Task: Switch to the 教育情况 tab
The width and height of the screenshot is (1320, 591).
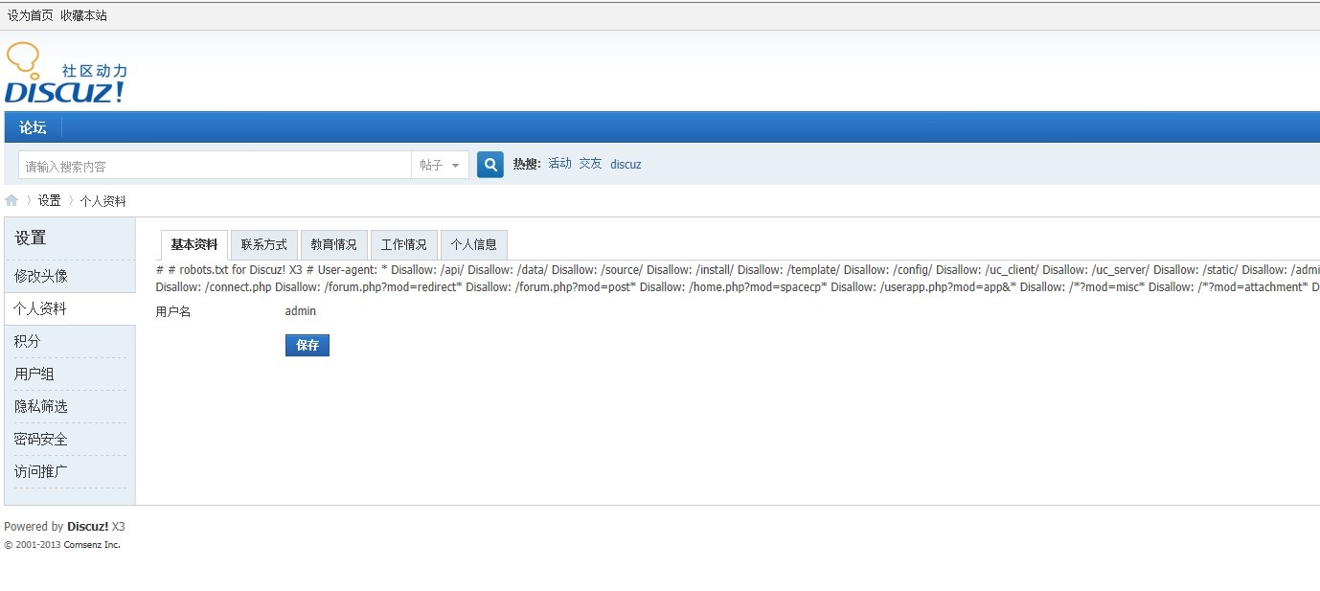Action: coord(334,244)
